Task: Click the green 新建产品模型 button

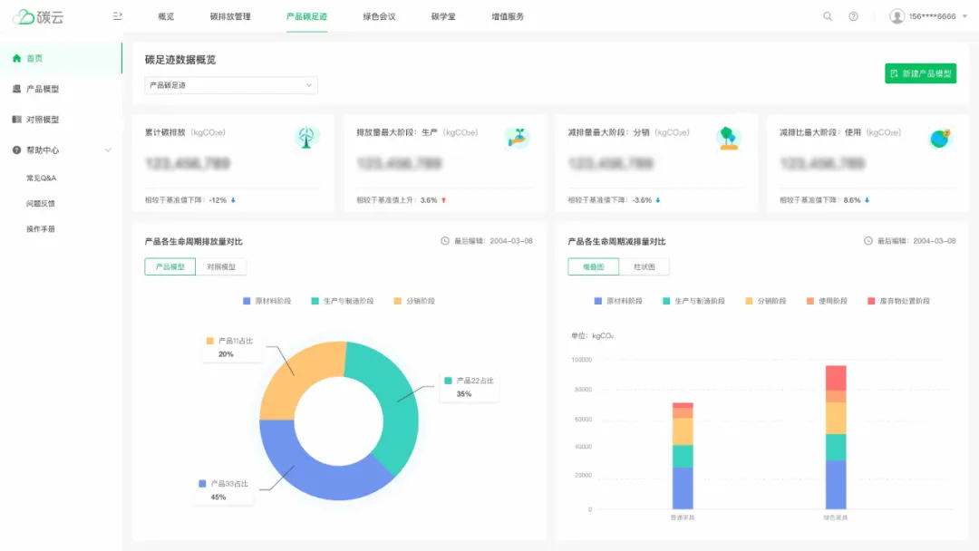Action: coord(920,73)
